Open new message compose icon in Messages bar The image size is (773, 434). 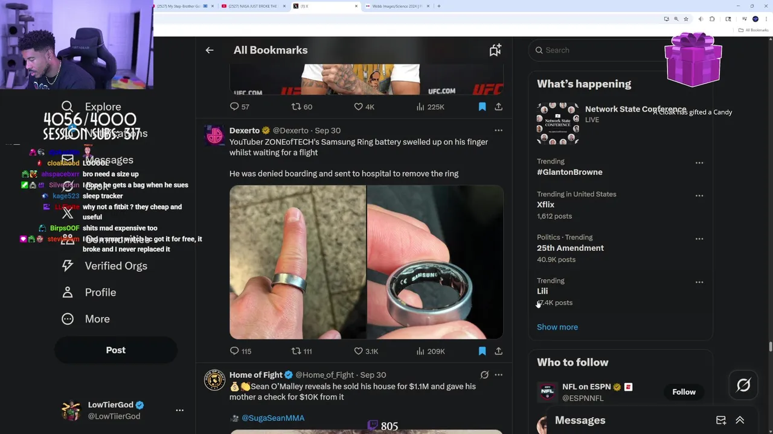click(721, 420)
